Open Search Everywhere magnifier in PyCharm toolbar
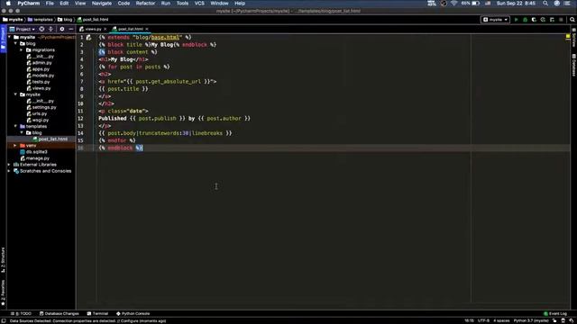 tap(572, 20)
